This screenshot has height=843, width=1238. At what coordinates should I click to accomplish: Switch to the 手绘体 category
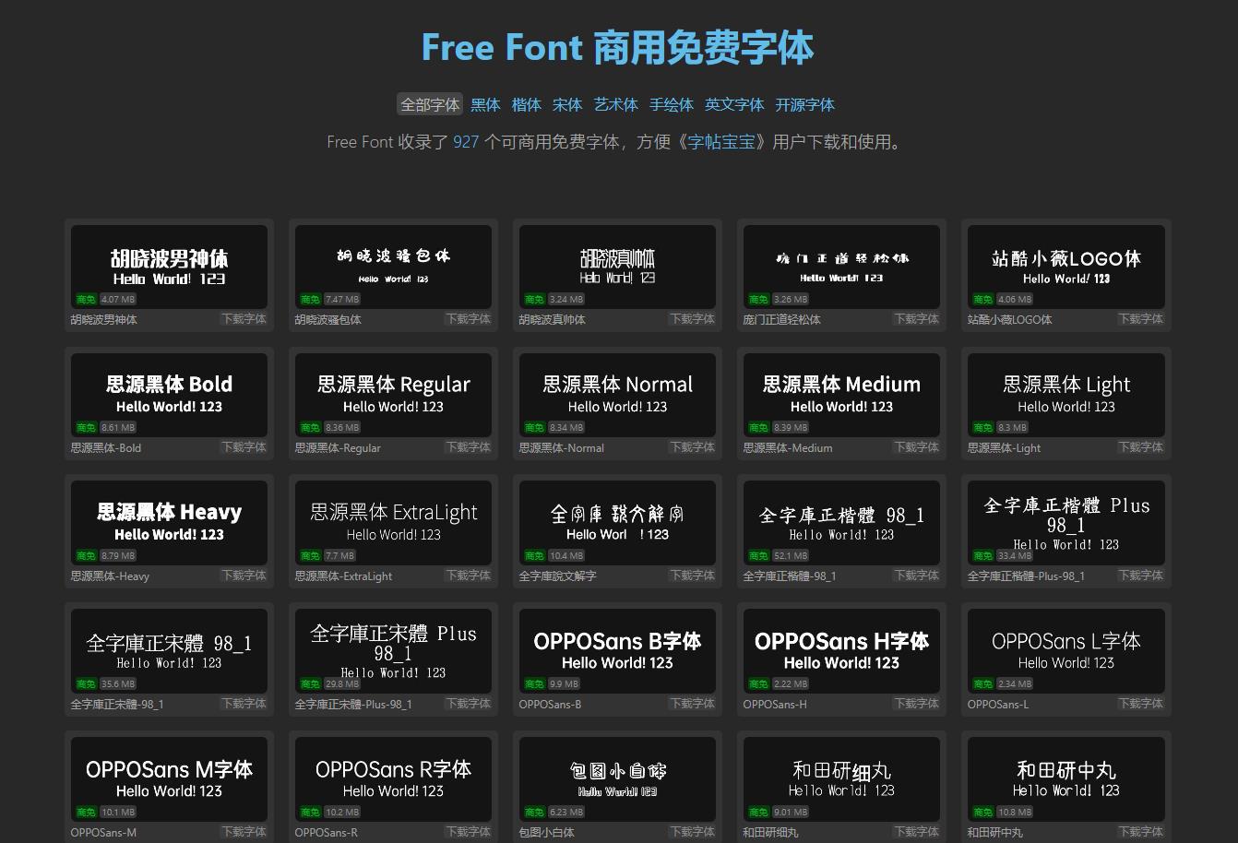click(x=672, y=104)
